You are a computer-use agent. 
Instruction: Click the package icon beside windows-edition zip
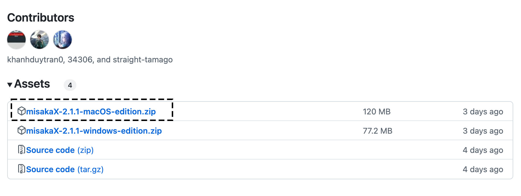21,130
